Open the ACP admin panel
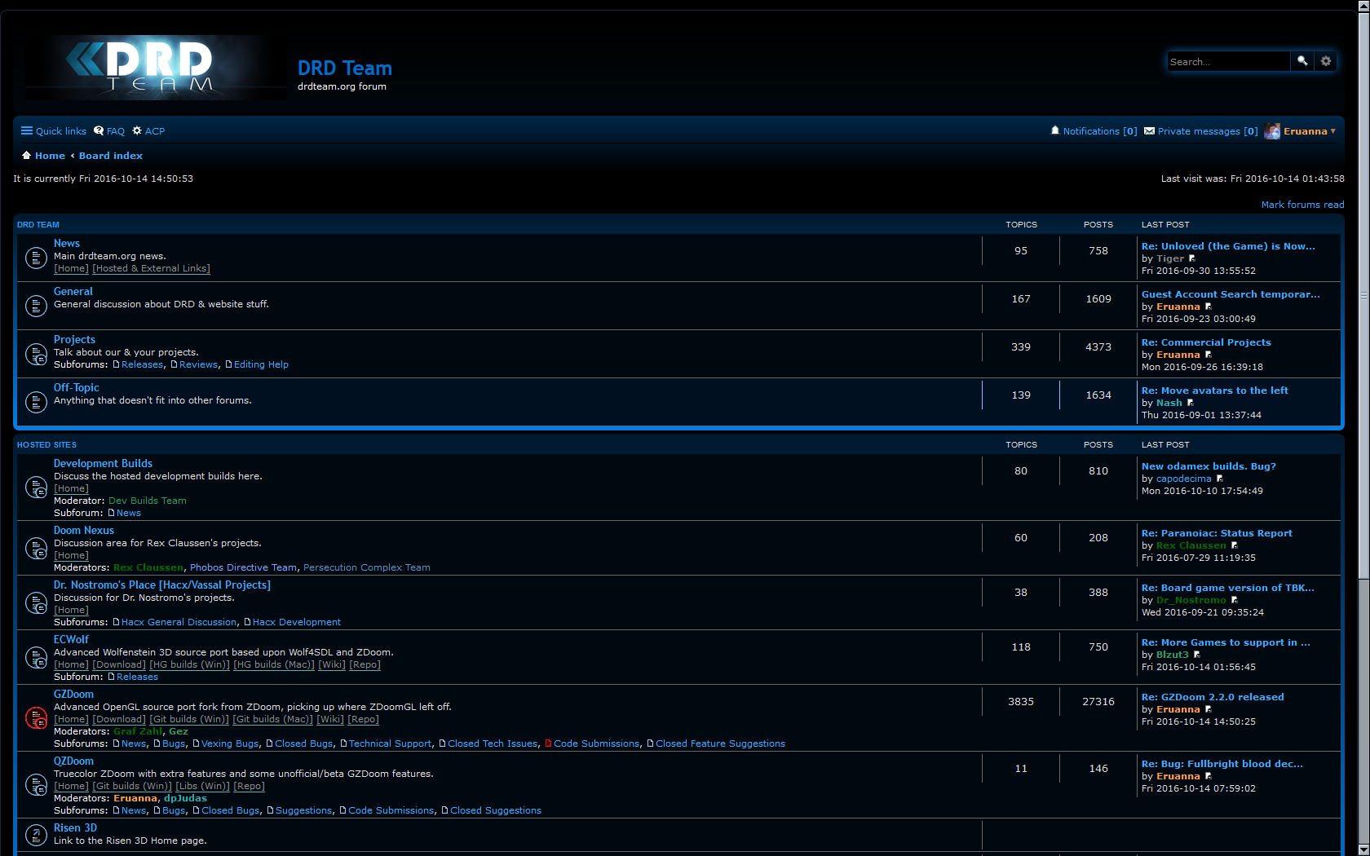Screen dimensions: 1370x856 [148, 131]
